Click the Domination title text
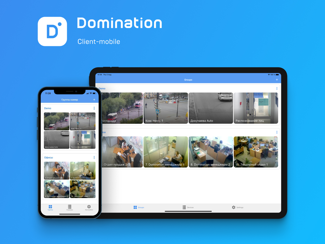Viewport: 325px width, 244px height. coord(120,23)
